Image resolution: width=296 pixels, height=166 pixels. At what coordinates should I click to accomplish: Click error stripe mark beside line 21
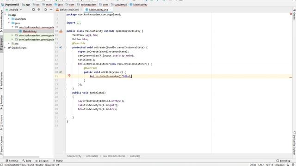coord(291,77)
